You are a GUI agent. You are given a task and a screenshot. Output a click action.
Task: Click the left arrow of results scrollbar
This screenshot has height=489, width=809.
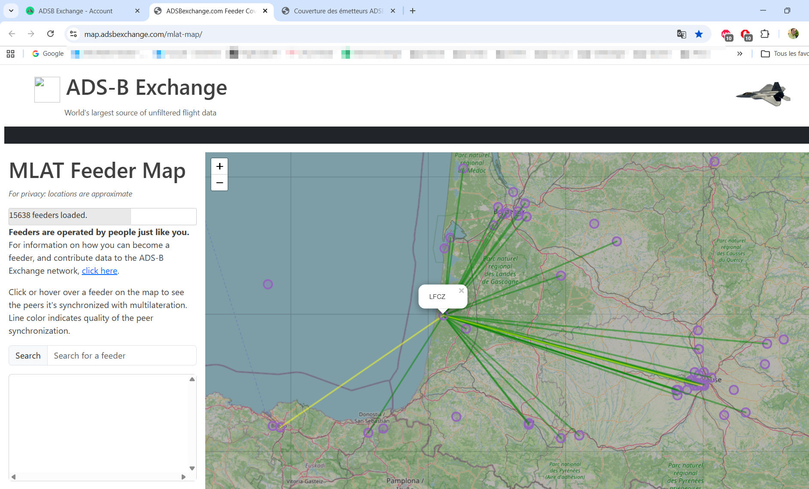(14, 477)
